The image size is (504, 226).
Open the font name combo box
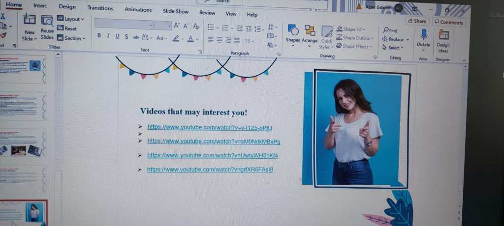point(124,25)
